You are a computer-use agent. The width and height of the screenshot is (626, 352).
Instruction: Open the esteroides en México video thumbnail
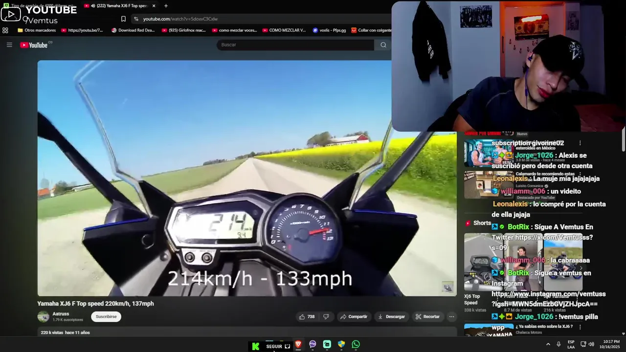point(489,154)
